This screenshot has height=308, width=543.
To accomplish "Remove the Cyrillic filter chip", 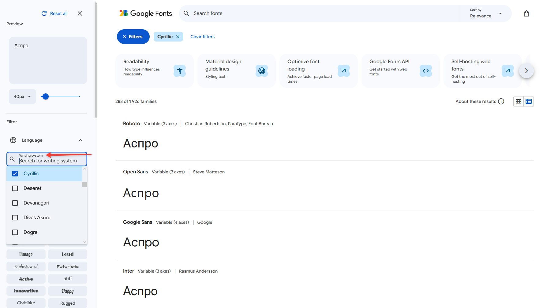I will tap(178, 37).
